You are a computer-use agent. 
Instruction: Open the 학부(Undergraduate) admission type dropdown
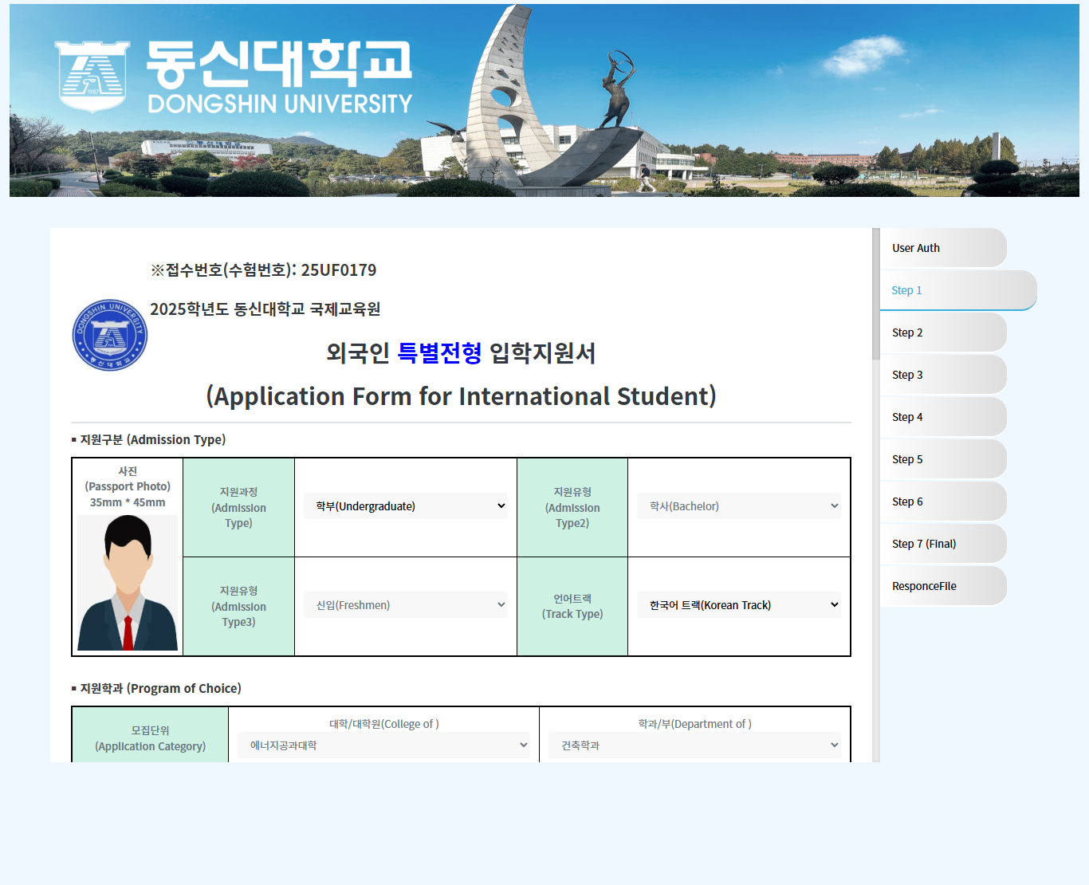[x=406, y=506]
